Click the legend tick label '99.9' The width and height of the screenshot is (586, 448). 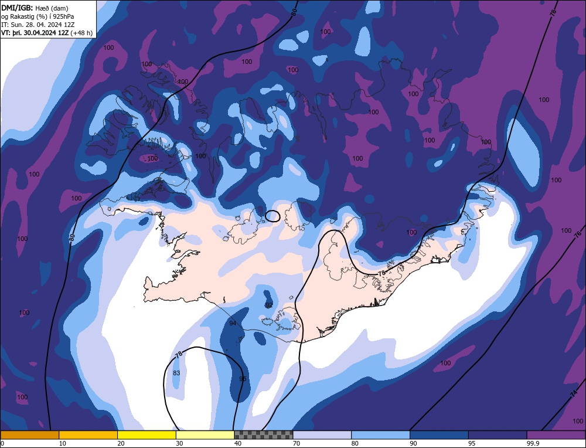pyautogui.click(x=532, y=443)
